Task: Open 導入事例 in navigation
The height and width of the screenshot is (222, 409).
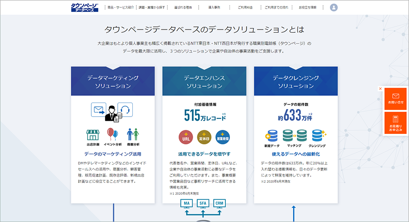Action: coord(214,7)
